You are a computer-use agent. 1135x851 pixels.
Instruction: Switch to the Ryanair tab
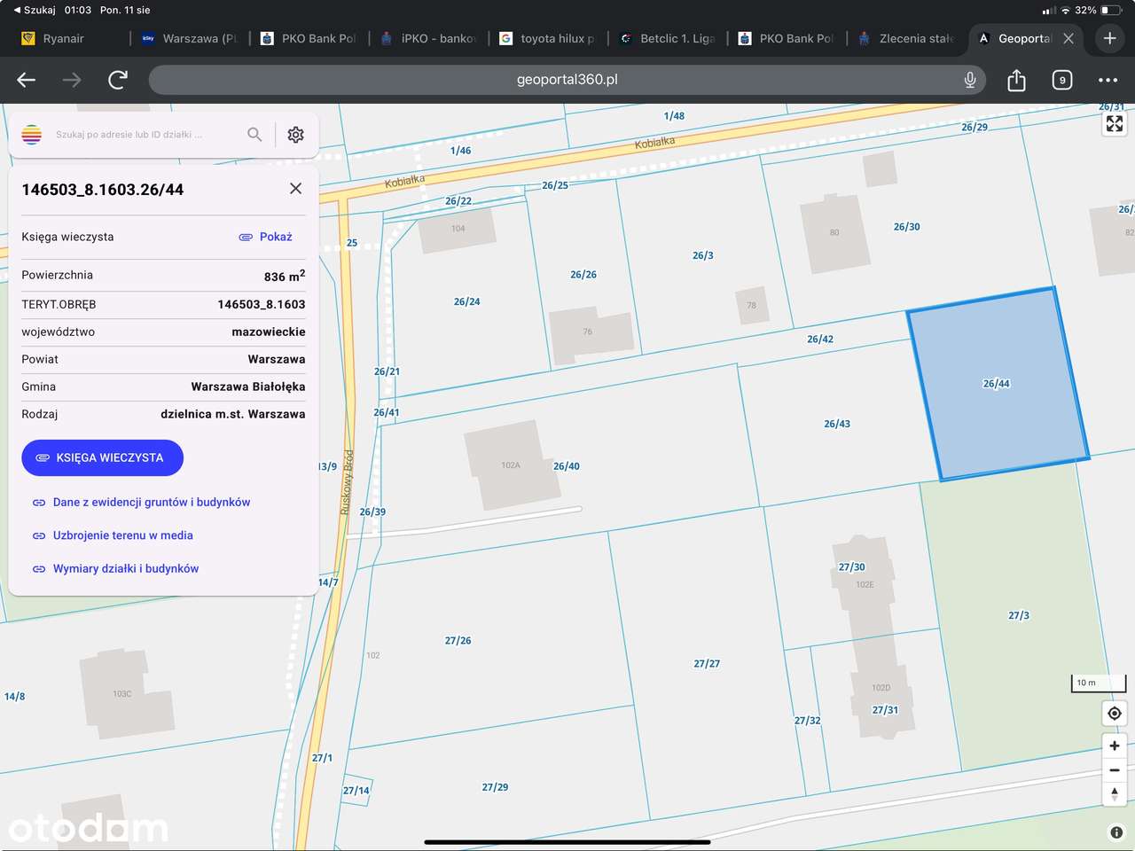pos(63,39)
